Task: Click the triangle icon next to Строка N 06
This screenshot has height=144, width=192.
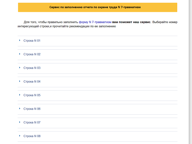Action: [x=20, y=109]
